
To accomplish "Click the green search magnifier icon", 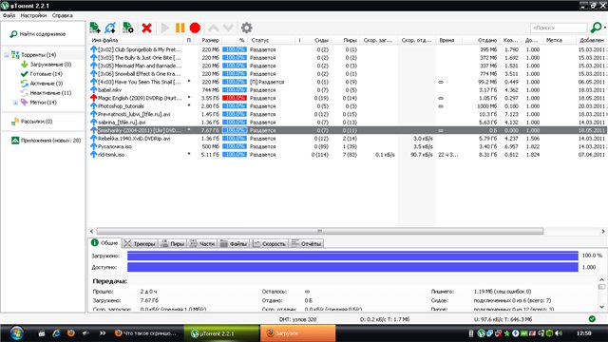I will tap(596, 28).
